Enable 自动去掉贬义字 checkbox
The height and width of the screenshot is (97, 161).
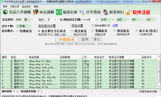pos(93,26)
